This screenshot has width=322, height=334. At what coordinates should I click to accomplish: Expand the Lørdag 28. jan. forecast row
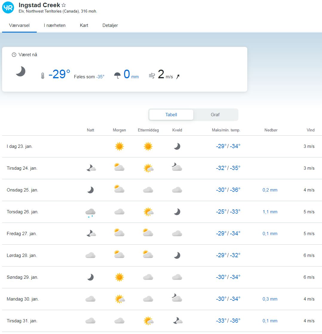22,255
